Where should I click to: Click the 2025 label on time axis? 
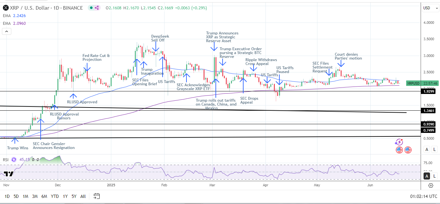point(111,185)
